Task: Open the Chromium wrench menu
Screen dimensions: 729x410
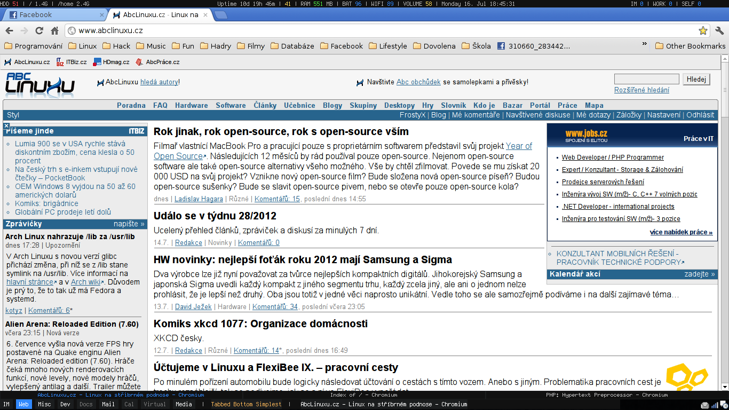Action: coord(719,30)
